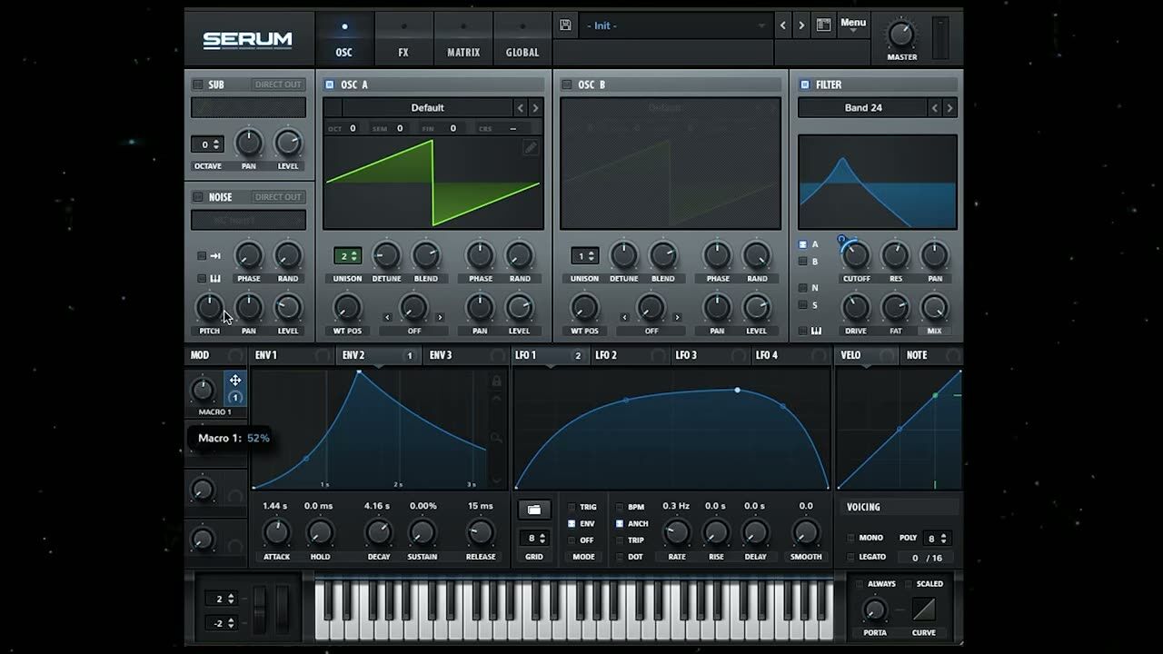
Task: Click the filter Drive knob
Action: (x=856, y=308)
